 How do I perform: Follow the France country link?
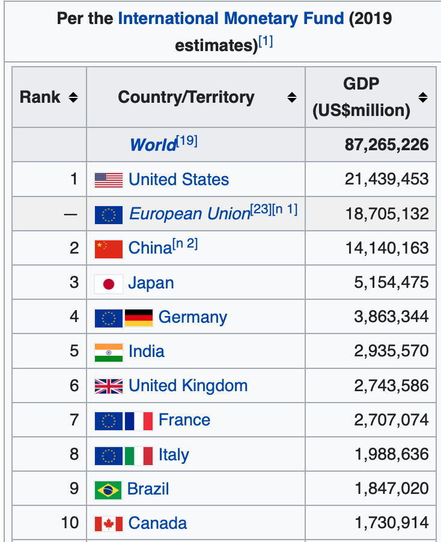point(184,420)
